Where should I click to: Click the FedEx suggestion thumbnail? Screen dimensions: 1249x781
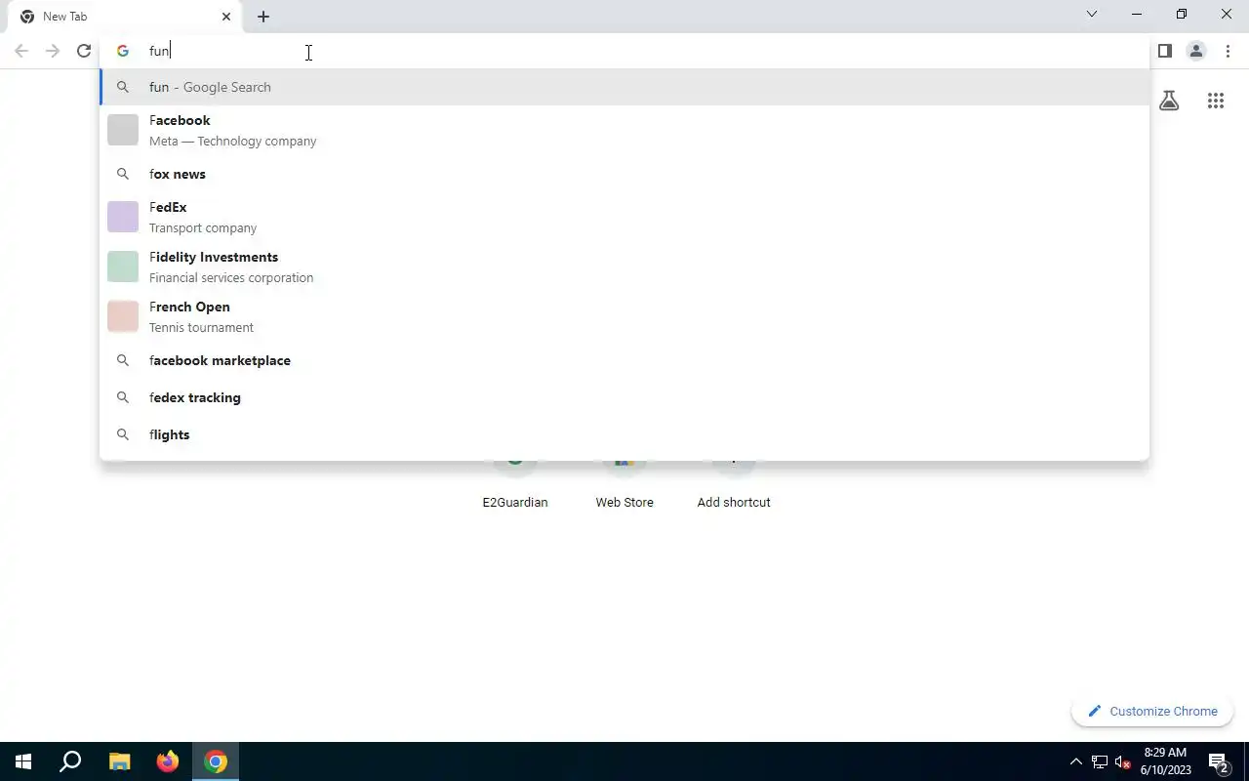click(123, 217)
